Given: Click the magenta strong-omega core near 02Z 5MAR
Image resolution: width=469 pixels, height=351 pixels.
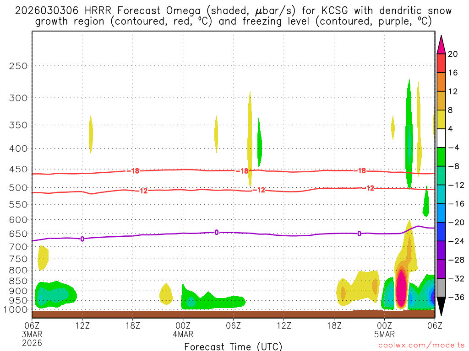Looking at the screenshot, I should click(x=401, y=289).
